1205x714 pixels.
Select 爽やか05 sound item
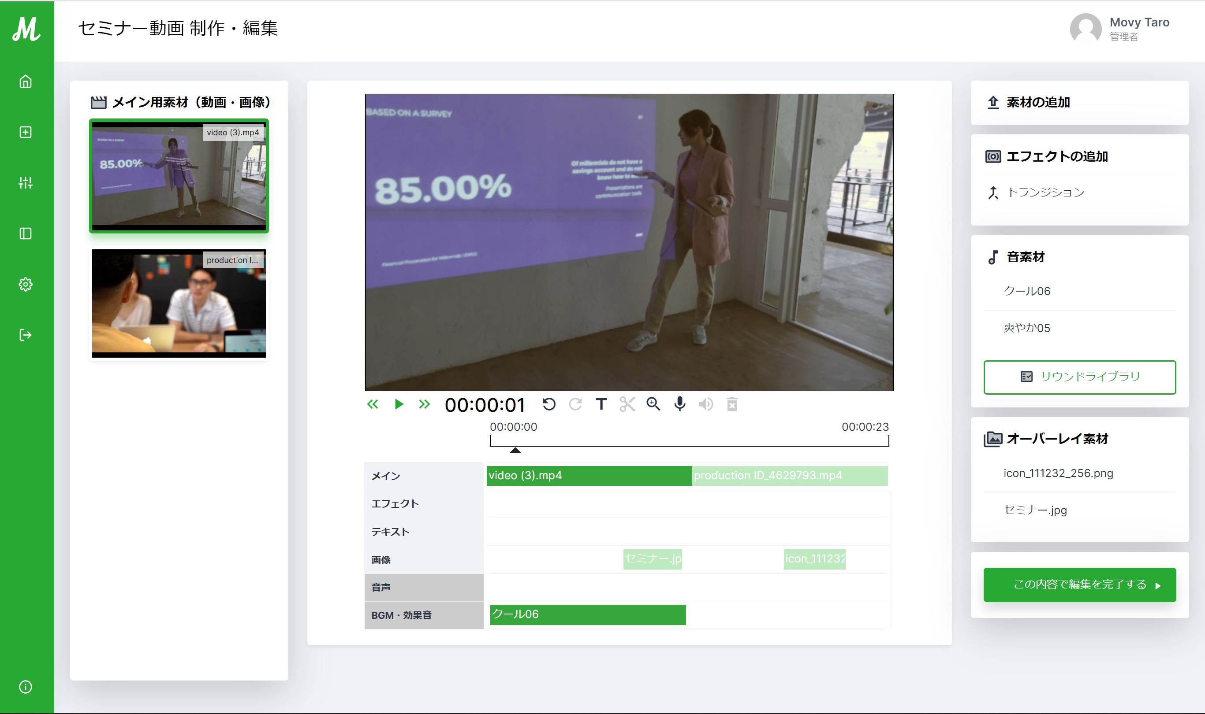point(1027,328)
